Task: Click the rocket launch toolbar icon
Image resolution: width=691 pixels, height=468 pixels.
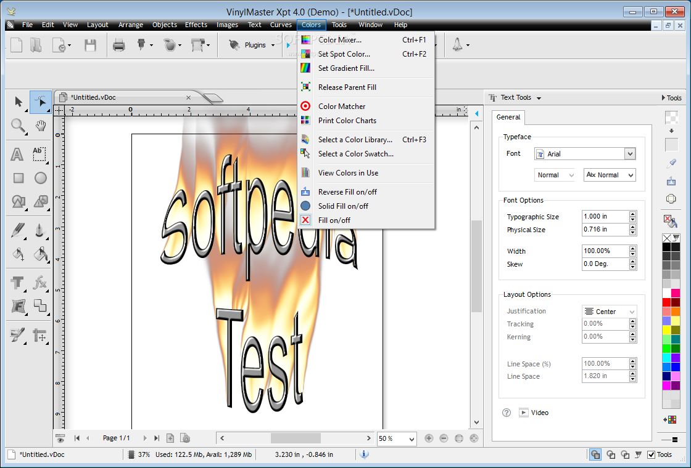Action: coord(458,44)
